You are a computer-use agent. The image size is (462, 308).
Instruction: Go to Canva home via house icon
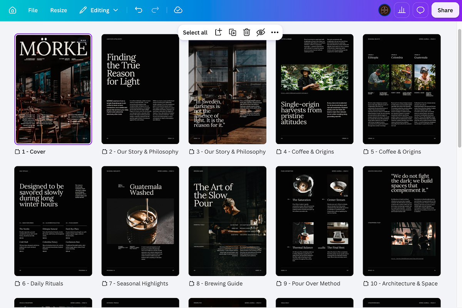pyautogui.click(x=12, y=10)
